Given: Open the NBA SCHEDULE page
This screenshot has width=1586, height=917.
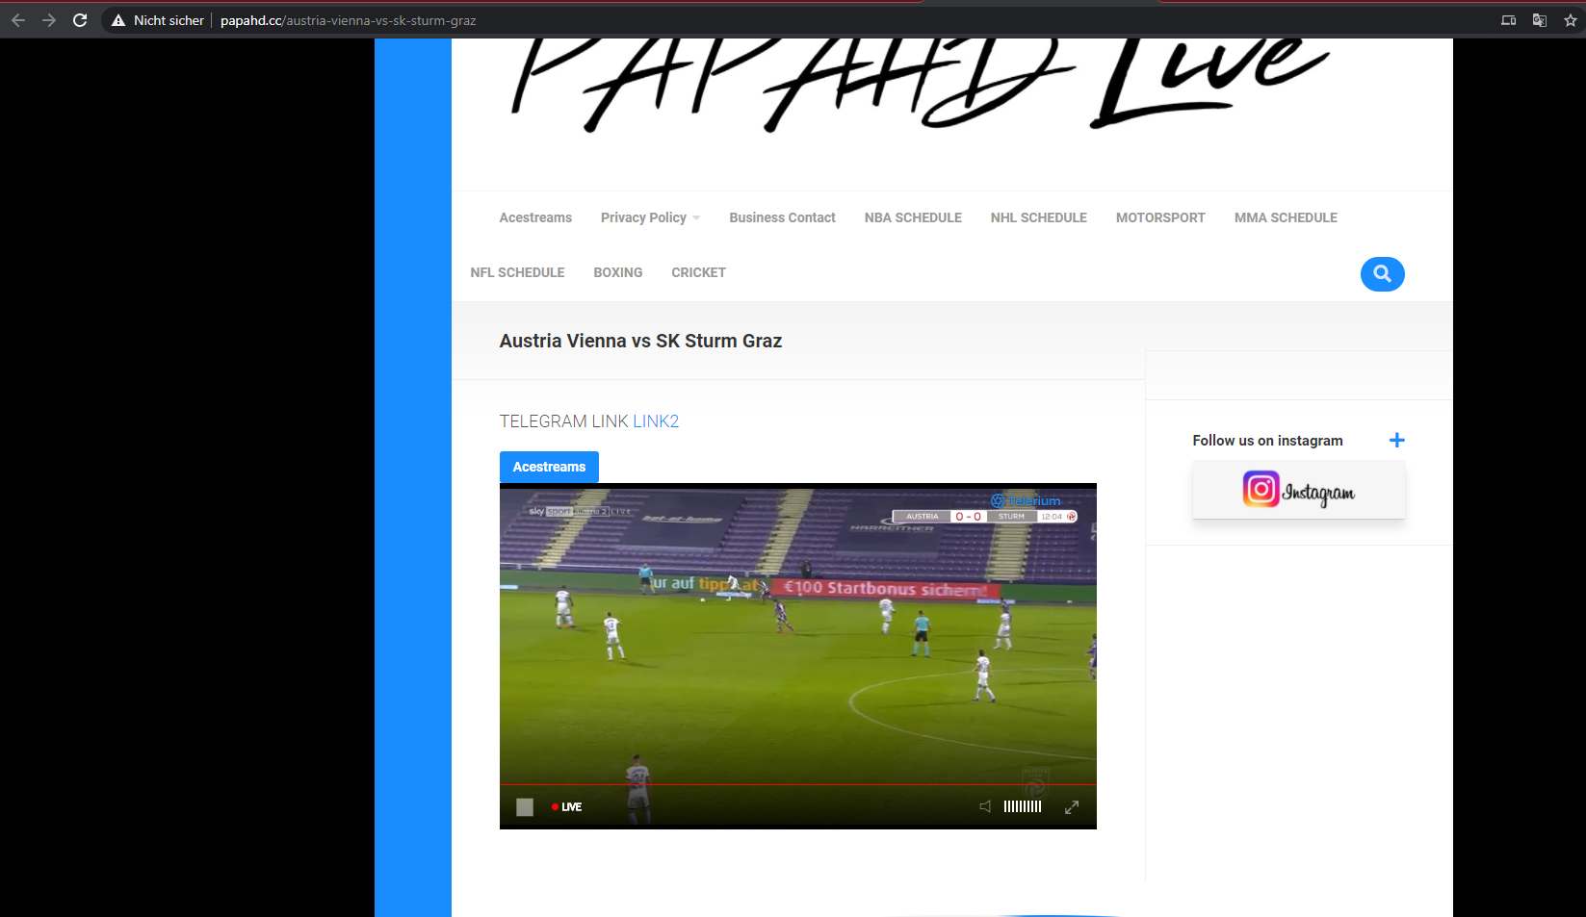Looking at the screenshot, I should click(x=913, y=217).
